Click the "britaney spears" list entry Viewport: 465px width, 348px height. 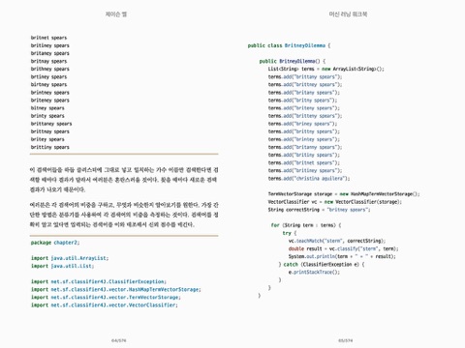click(x=50, y=53)
